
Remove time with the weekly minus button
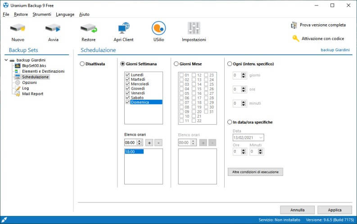pyautogui.click(x=158, y=143)
